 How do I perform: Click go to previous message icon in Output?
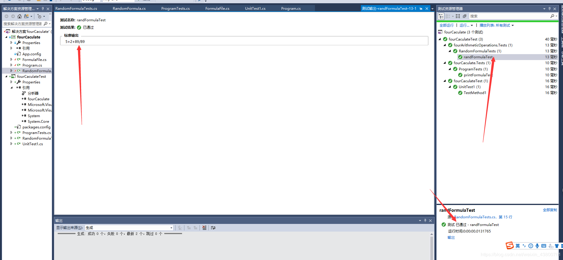(189, 228)
